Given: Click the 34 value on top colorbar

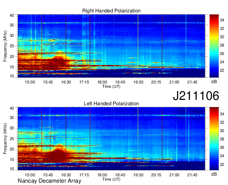Looking at the screenshot, I should [222, 20].
